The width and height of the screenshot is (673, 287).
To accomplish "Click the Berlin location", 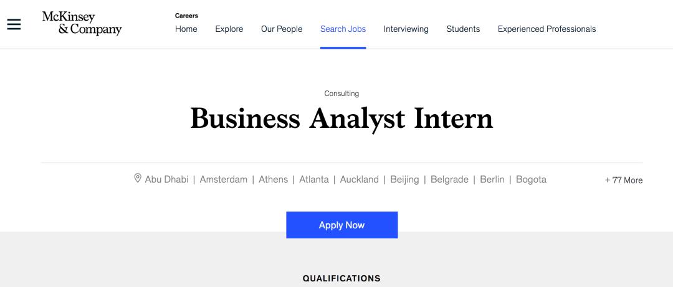I will 492,180.
